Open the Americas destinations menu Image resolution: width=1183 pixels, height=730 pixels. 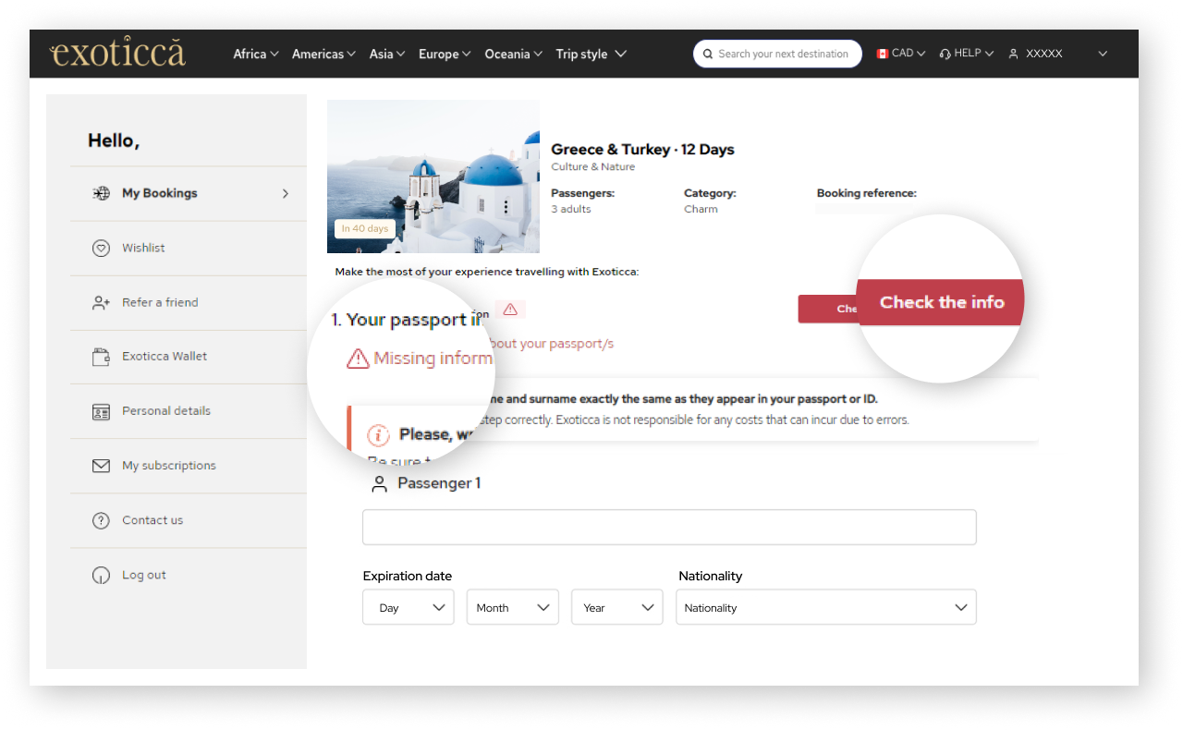click(323, 54)
